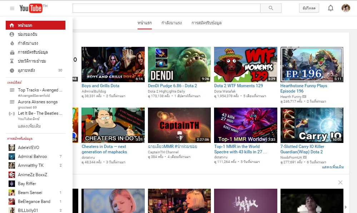Switch to the หน้าแรก tab
The height and width of the screenshot is (213, 357).
pyautogui.click(x=145, y=23)
